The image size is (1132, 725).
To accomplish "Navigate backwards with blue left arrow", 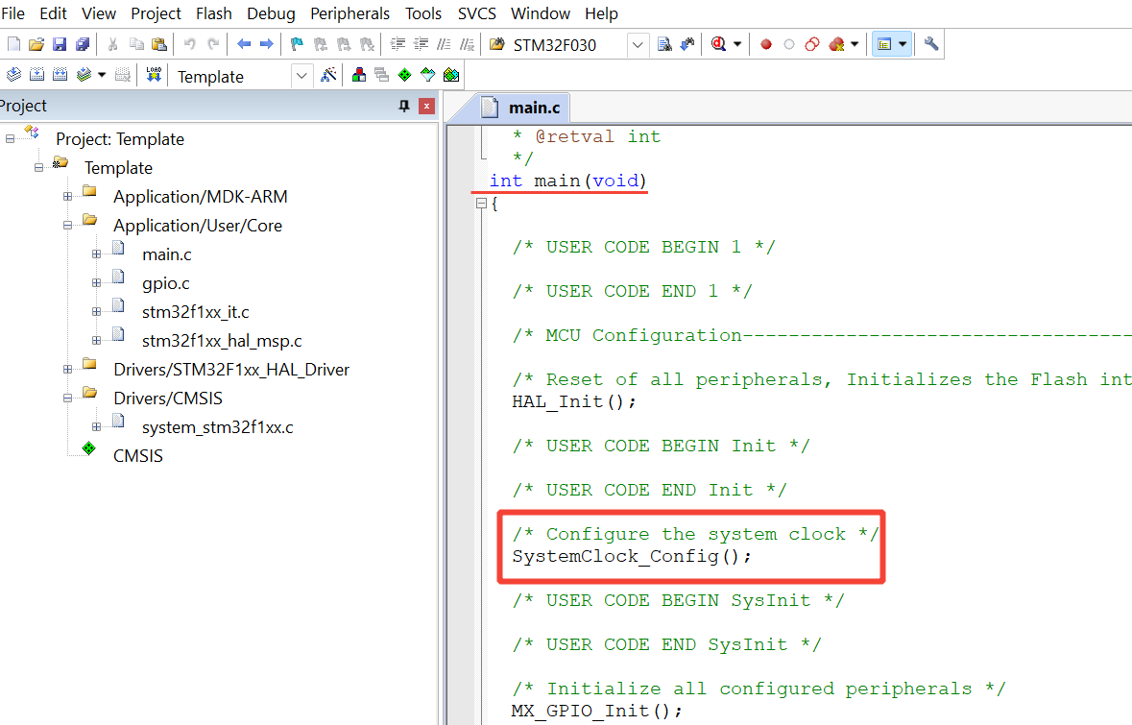I will point(244,44).
